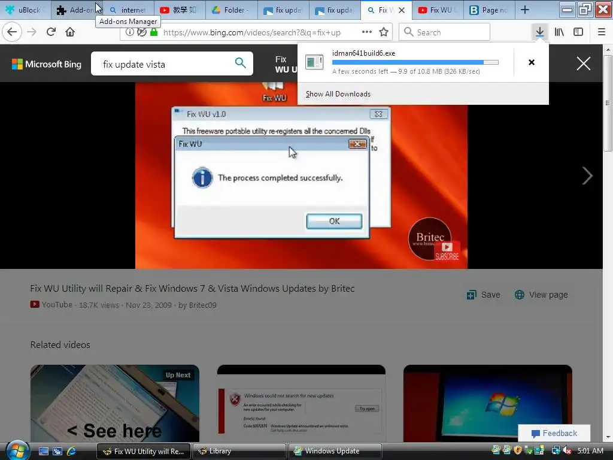This screenshot has width=613, height=460.
Task: Toggle the Downloads toolbar arrow button
Action: point(539,32)
